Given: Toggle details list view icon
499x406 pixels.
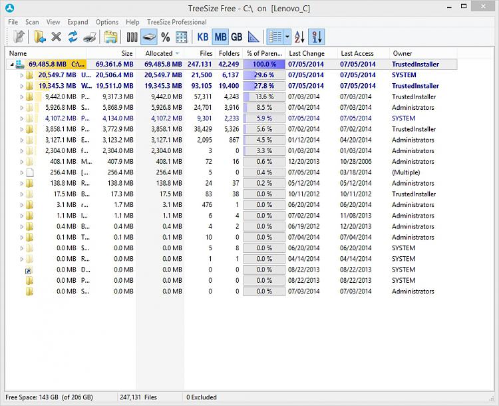Looking at the screenshot, I should (x=275, y=37).
